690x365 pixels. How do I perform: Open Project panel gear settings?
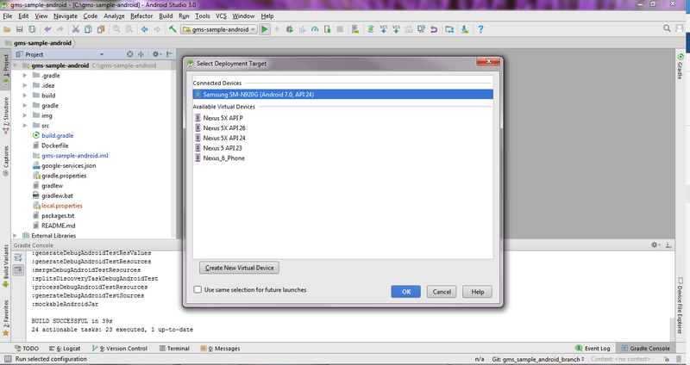(x=156, y=54)
